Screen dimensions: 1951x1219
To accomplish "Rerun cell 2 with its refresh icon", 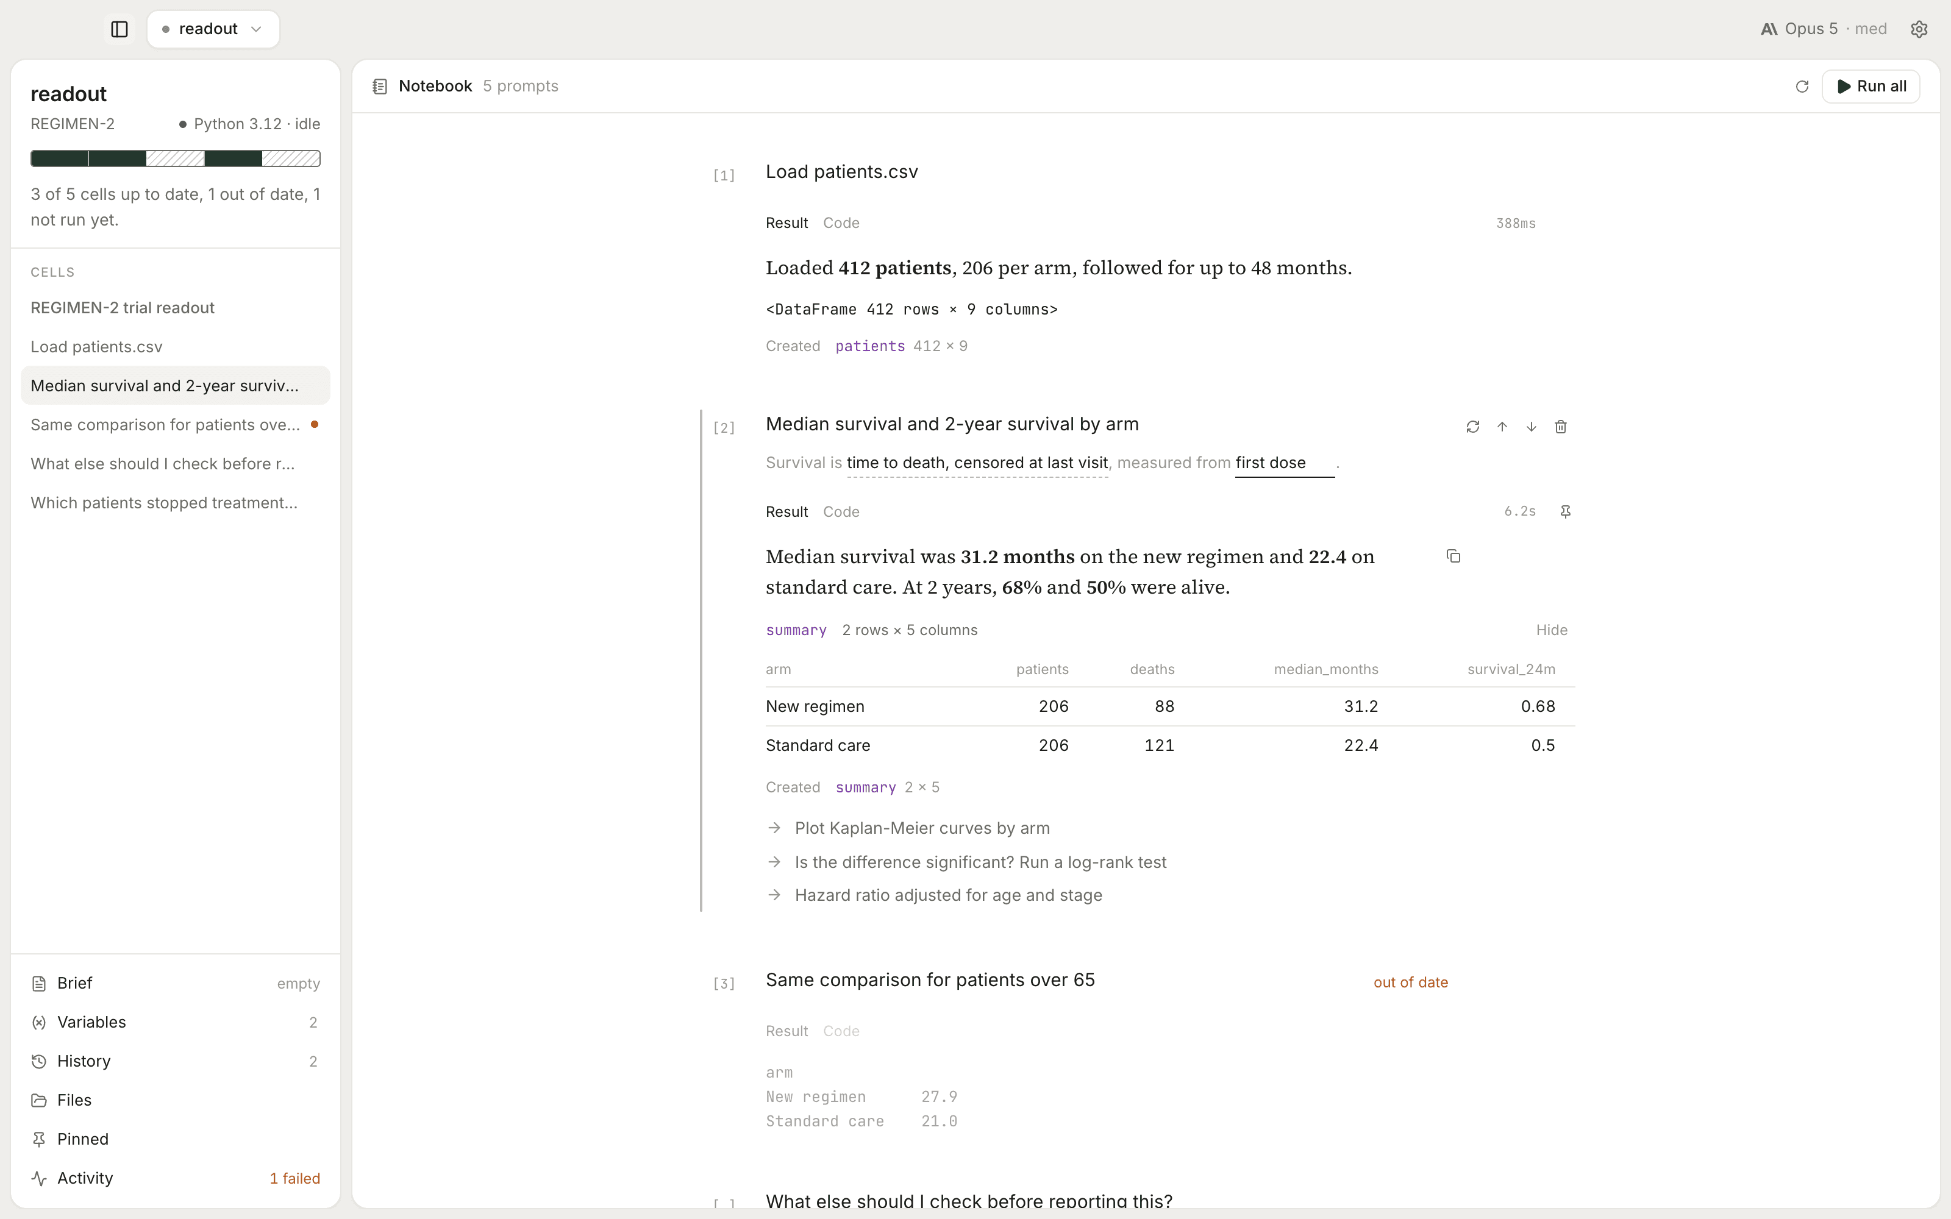I will [1472, 427].
